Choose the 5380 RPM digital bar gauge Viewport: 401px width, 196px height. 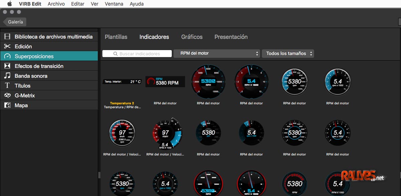[x=165, y=82]
